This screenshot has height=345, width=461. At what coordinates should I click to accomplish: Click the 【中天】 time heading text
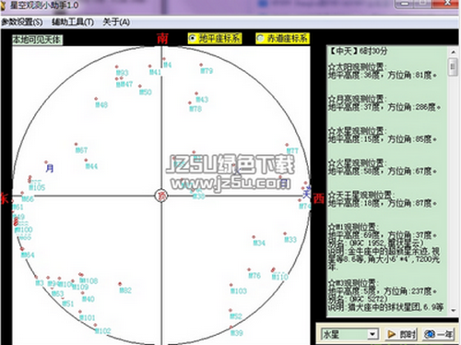pyautogui.click(x=358, y=51)
